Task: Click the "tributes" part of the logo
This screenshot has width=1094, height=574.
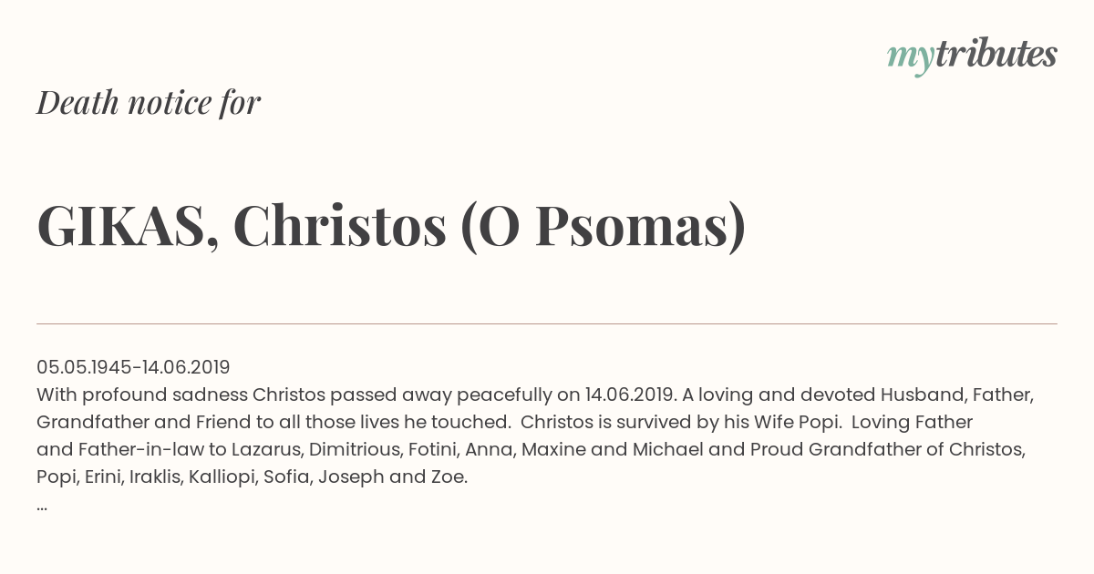Action: [x=996, y=54]
